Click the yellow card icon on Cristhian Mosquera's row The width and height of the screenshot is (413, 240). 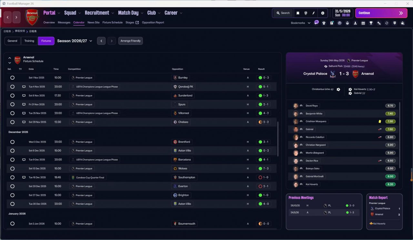tap(380, 122)
